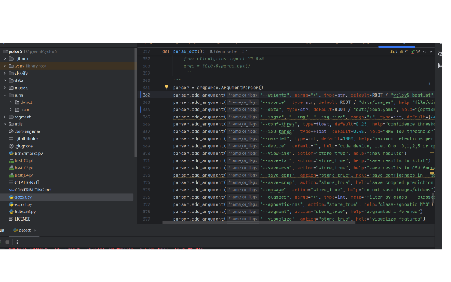Open the more options menu in Run panel
Viewport: 451px width, 282px height.
click(17, 242)
